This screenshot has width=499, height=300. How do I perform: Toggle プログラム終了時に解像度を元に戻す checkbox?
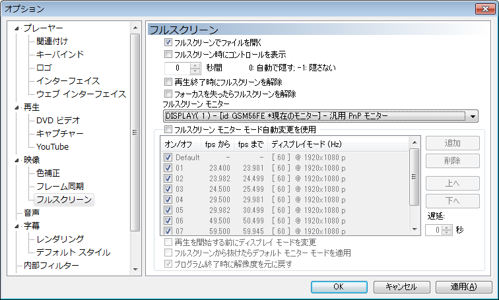coord(168,264)
